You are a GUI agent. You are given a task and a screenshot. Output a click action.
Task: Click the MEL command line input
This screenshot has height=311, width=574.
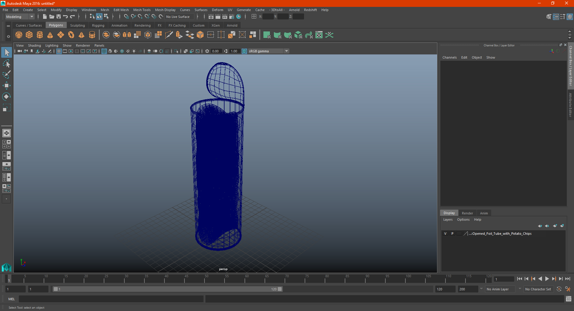[111, 299]
